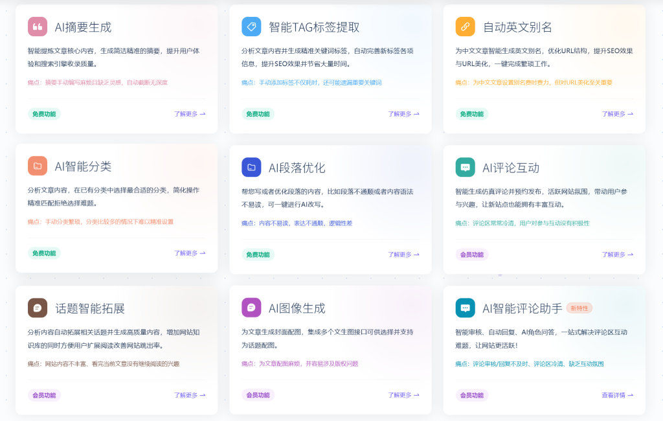663x421 pixels.
Task: Click the teal chat icon for AI智能评论助手
Action: (x=465, y=308)
